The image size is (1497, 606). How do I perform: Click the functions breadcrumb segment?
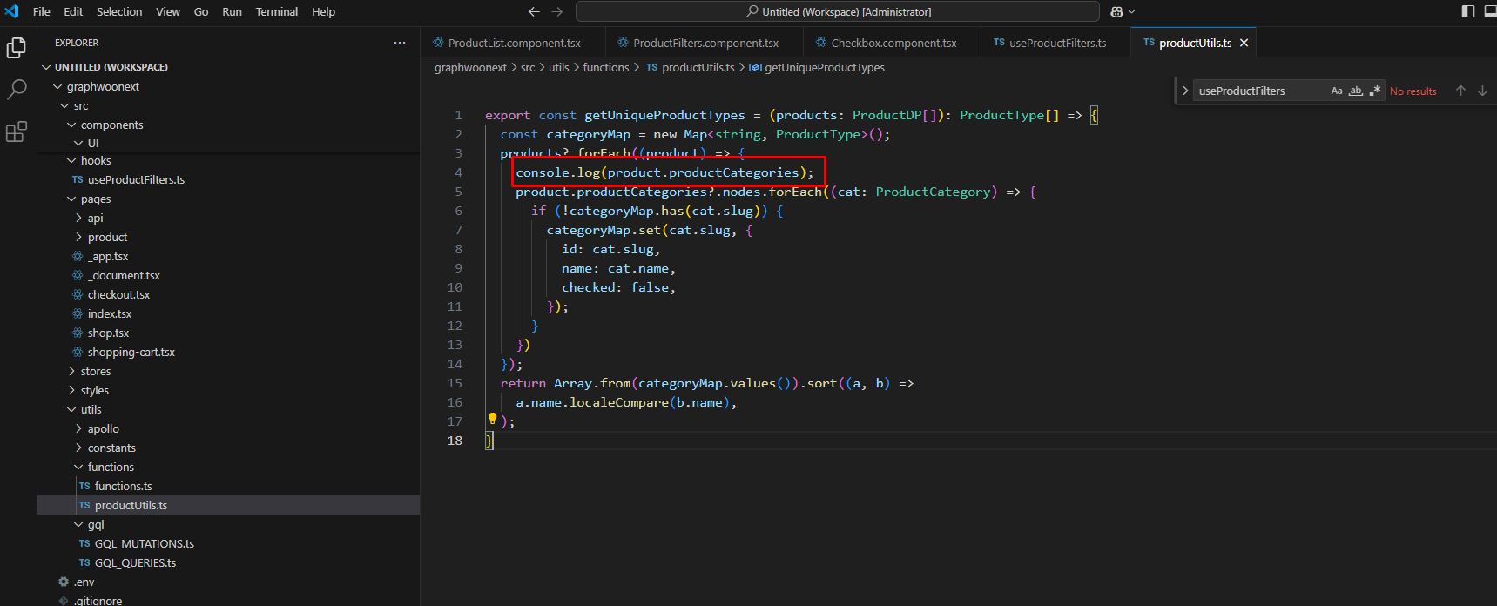coord(605,68)
